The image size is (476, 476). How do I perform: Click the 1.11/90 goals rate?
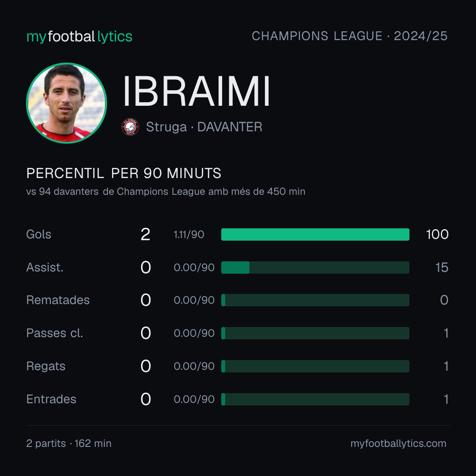point(189,234)
